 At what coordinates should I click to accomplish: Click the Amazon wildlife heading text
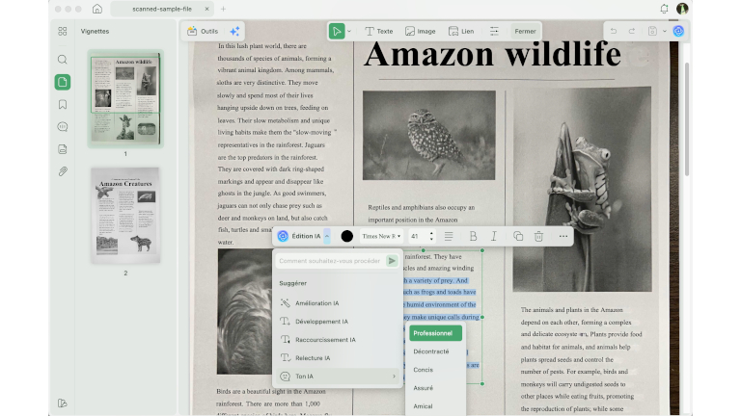click(x=492, y=54)
